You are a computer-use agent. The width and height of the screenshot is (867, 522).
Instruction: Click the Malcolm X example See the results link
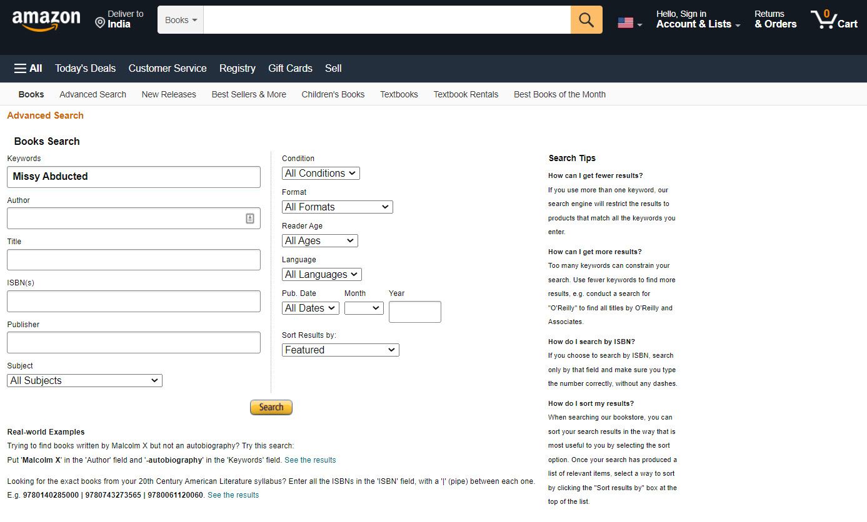click(x=310, y=460)
